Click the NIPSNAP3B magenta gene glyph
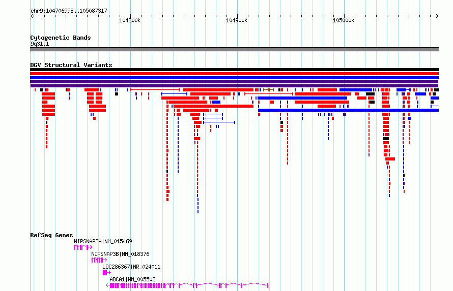Viewport: 453px width, 291px height. pos(99,260)
